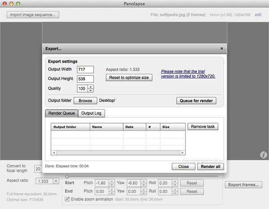The width and height of the screenshot is (269, 209).
Task: Click the 'Optimal size: 717x538' text
Action: (25, 200)
